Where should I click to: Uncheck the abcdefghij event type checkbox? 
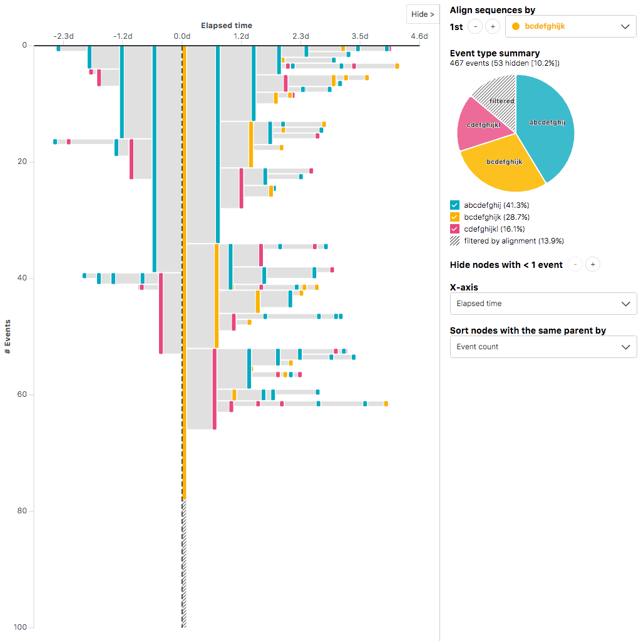[454, 205]
